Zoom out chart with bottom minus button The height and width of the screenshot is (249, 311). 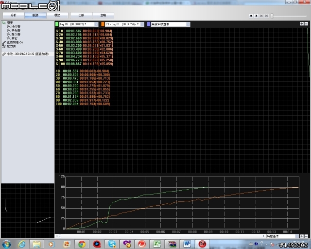(306, 236)
